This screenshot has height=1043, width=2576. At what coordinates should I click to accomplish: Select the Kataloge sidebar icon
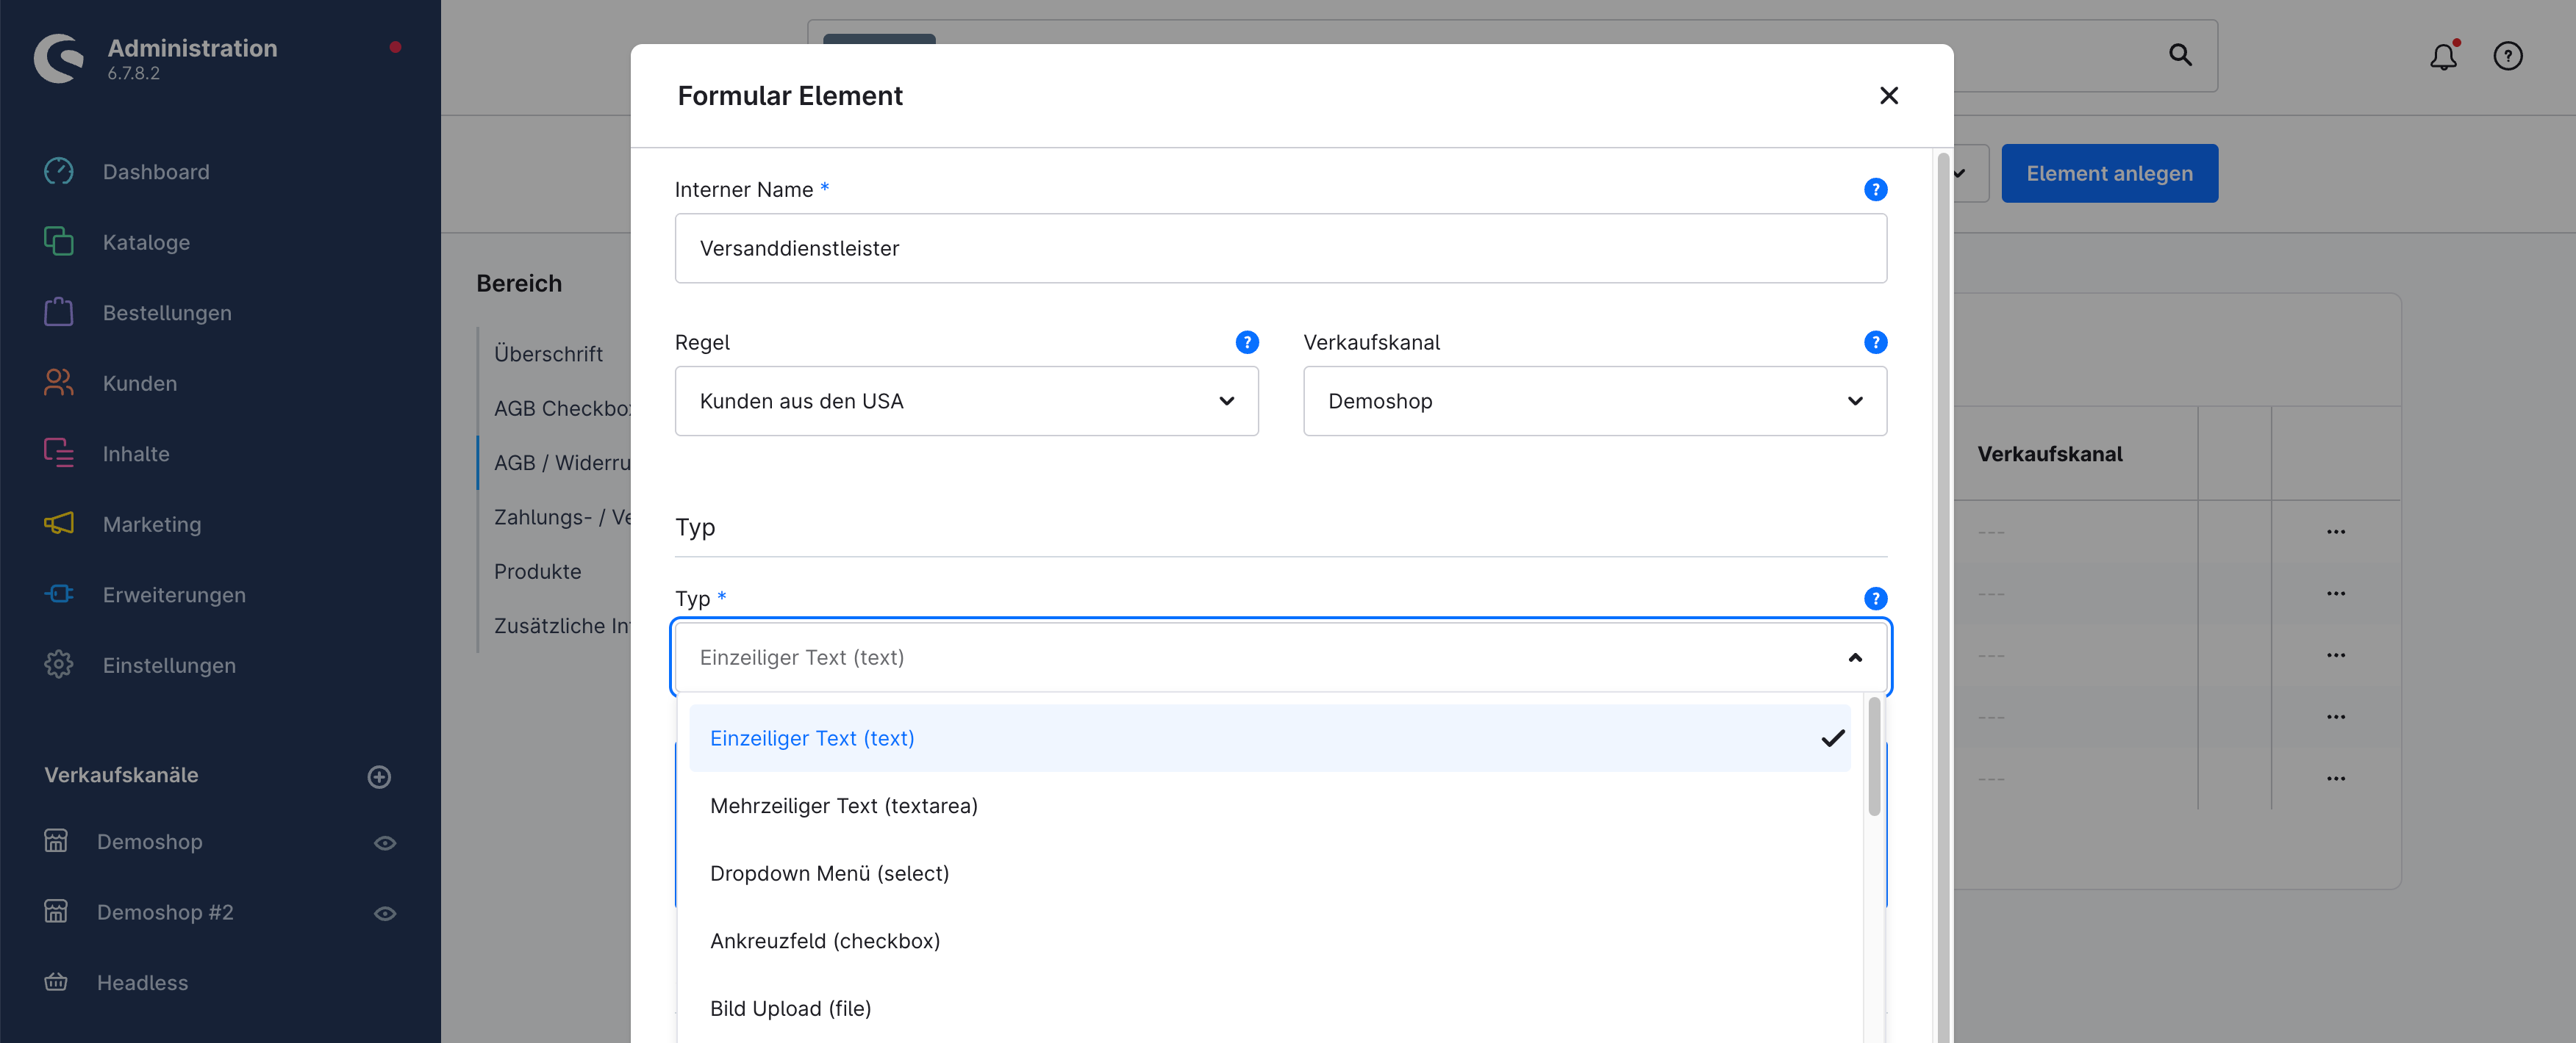click(x=59, y=242)
